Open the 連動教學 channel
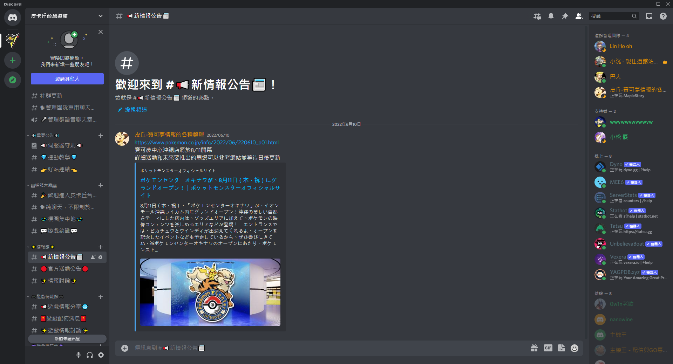The height and width of the screenshot is (364, 673). coord(59,157)
